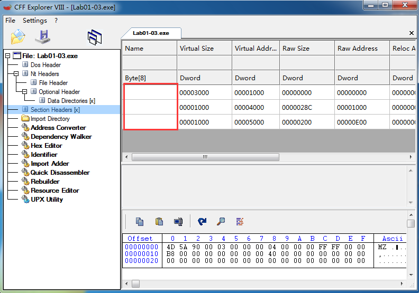Minimize the CFF Explorer window

click(371, 5)
